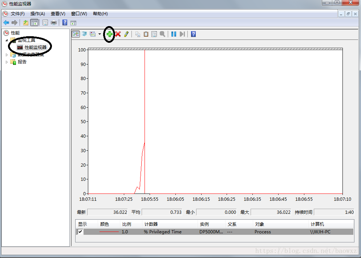
Task: Collapse the 监视工具 tree node arrow
Action: [x=7, y=40]
